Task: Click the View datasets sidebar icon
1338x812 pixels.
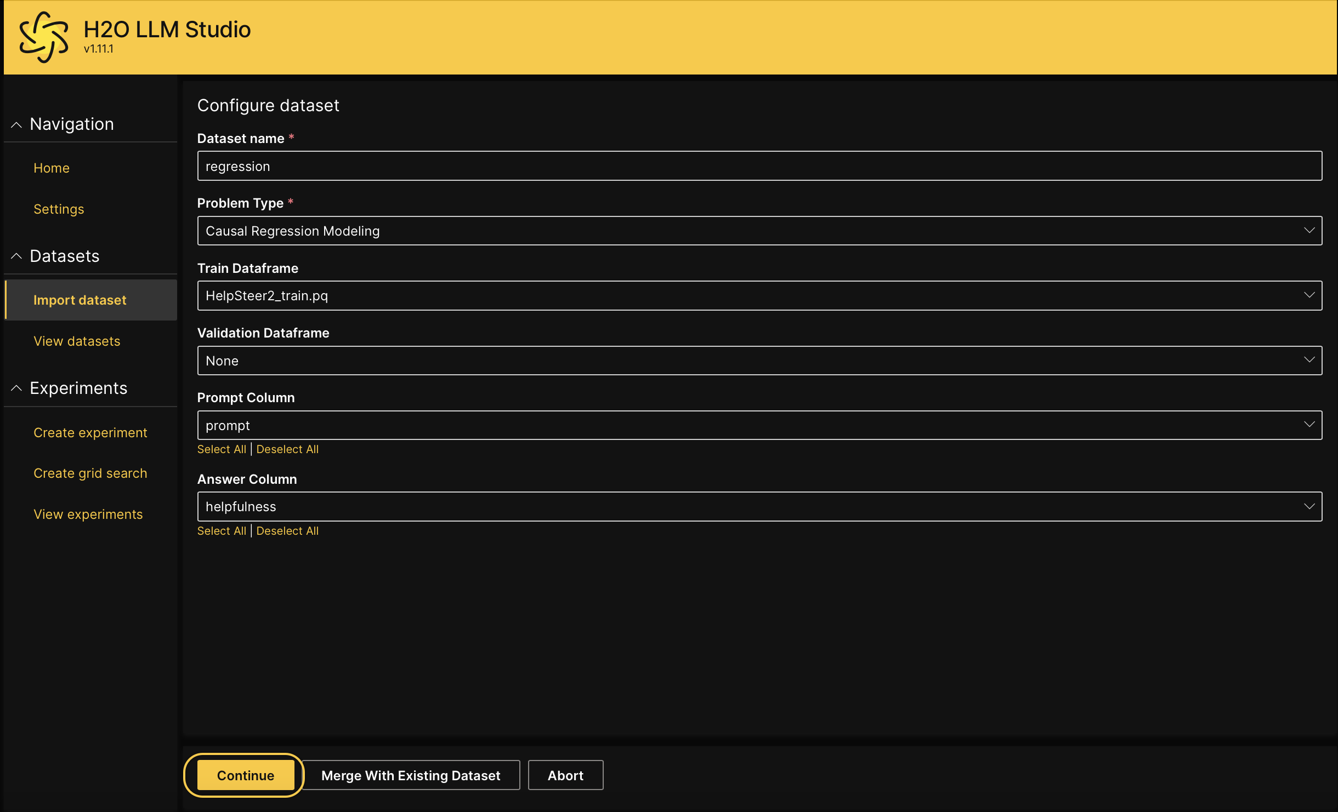Action: coord(77,340)
